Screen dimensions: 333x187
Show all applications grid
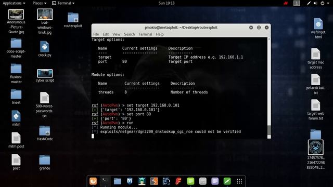(239, 181)
